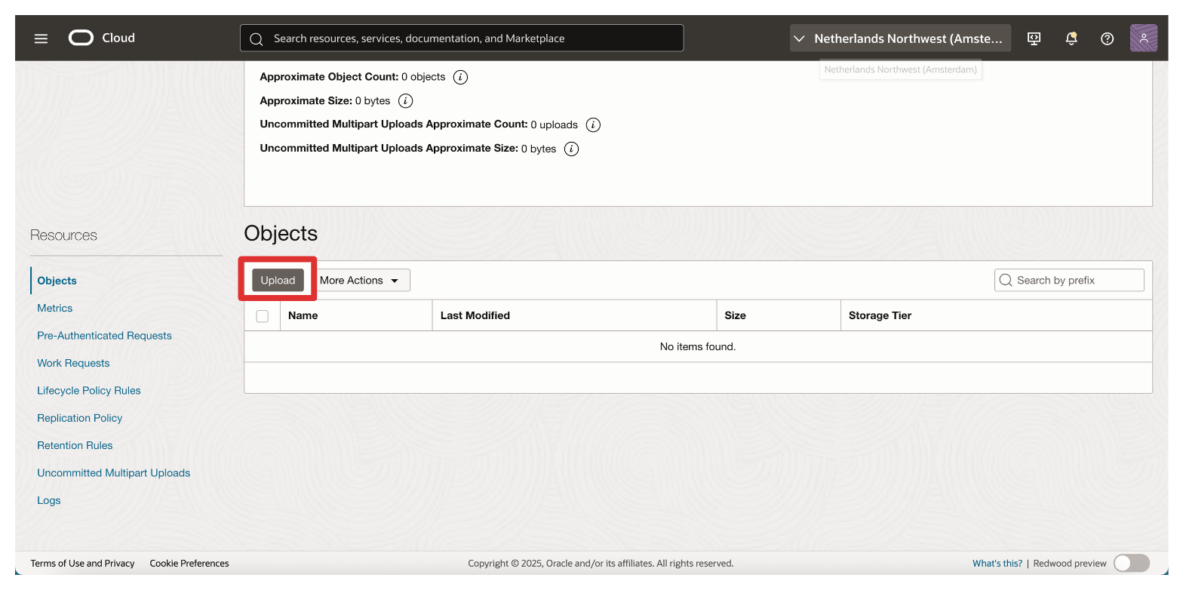1183x590 pixels.
Task: Go to Lifecycle Policy Rules
Action: pyautogui.click(x=89, y=391)
